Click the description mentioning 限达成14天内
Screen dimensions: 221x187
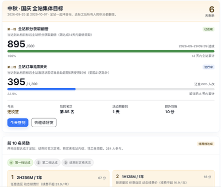(x=50, y=35)
